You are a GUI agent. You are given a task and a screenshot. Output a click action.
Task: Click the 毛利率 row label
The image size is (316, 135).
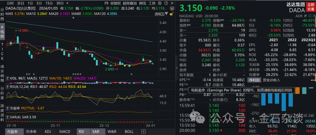point(254,65)
